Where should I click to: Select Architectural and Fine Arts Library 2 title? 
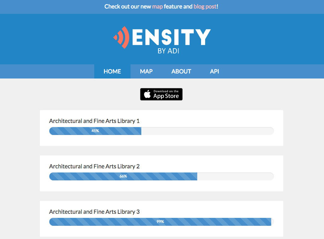pyautogui.click(x=94, y=166)
